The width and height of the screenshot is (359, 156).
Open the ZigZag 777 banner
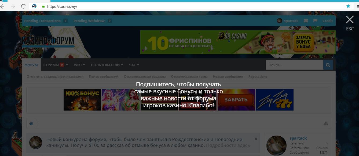pos(275,100)
